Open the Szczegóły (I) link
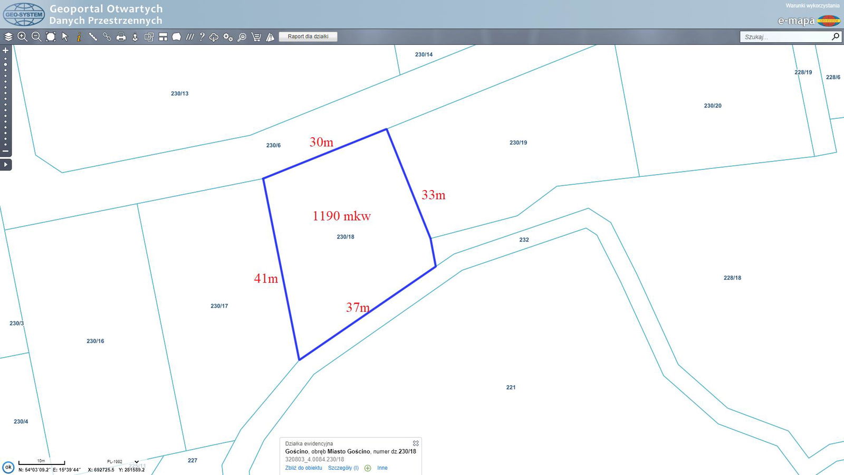 pyautogui.click(x=343, y=468)
